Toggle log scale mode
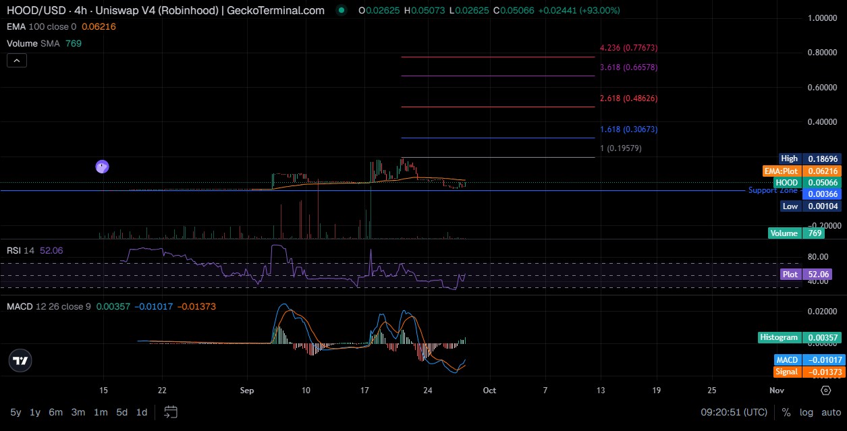The height and width of the screenshot is (431, 847). [x=806, y=411]
